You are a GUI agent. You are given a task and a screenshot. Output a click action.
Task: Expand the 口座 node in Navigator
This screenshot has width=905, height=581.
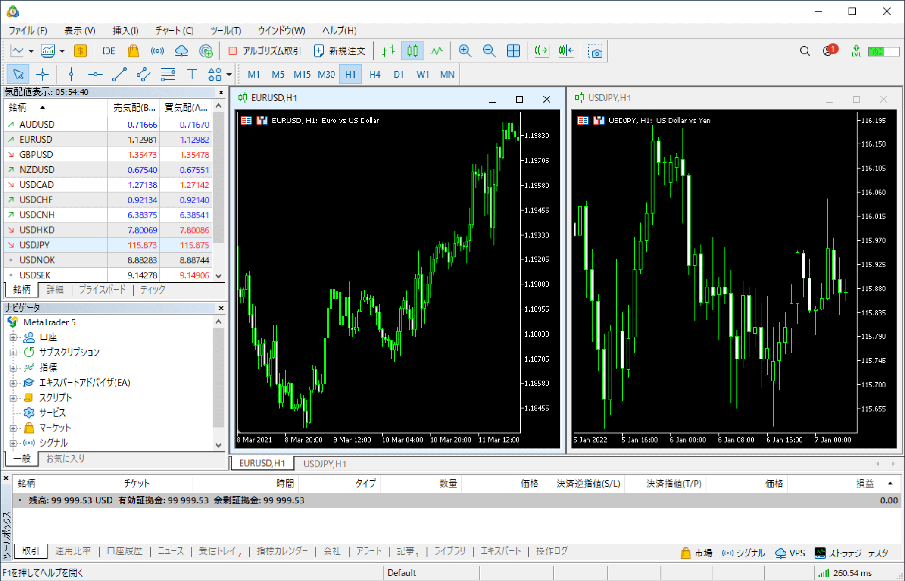(13, 337)
